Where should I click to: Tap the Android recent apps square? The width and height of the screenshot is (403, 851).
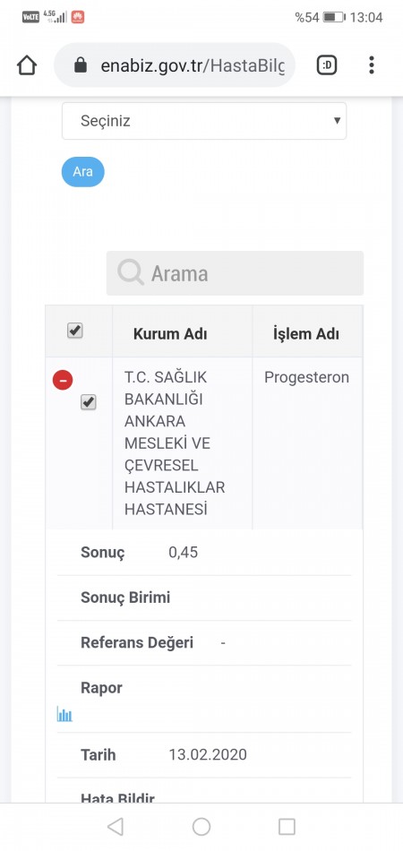pos(287,827)
